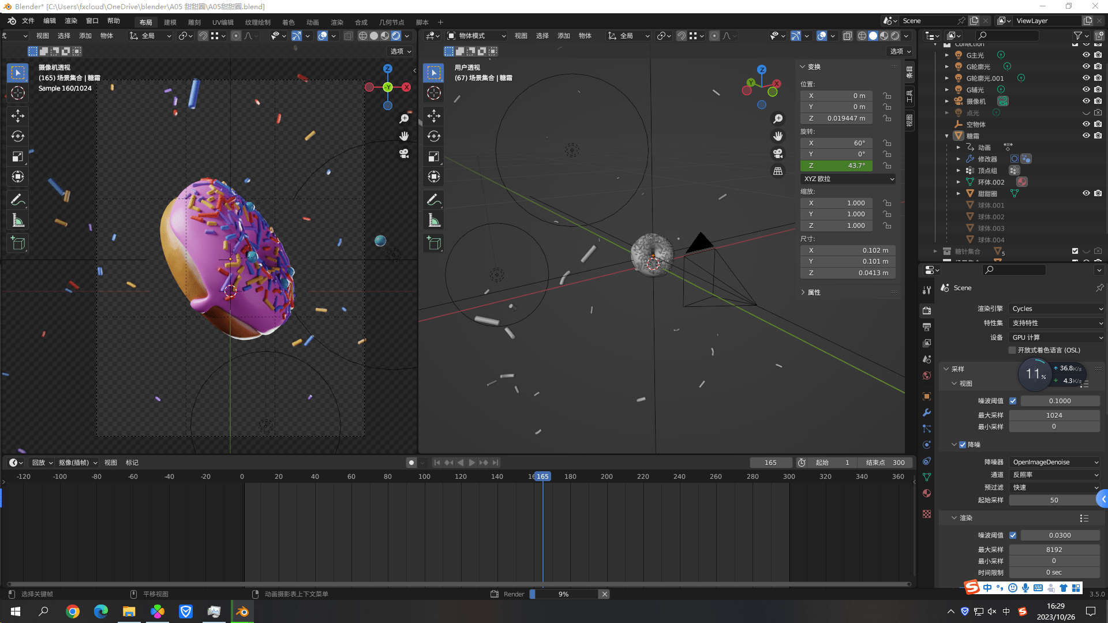Open 回放 playback popover
Image resolution: width=1108 pixels, height=623 pixels.
[x=42, y=463]
